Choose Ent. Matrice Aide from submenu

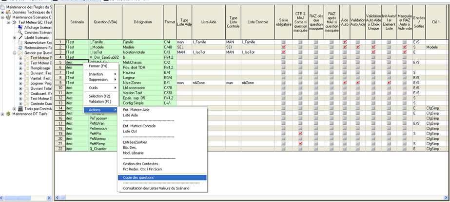(x=136, y=110)
